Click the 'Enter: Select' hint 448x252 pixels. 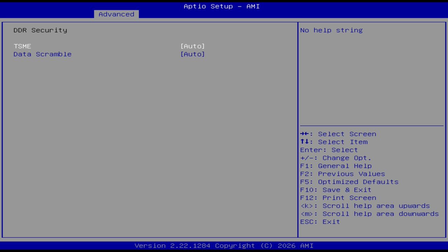329,150
